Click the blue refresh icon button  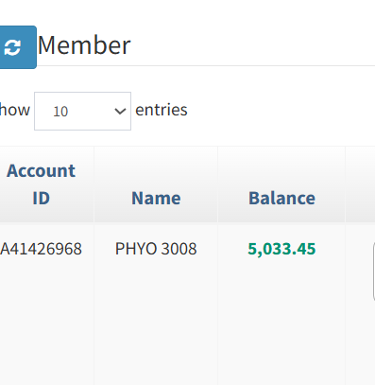pos(17,47)
